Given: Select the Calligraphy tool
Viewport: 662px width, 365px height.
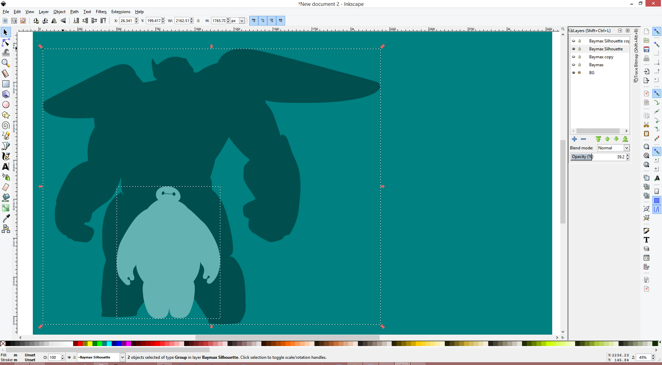Looking at the screenshot, I should point(6,156).
